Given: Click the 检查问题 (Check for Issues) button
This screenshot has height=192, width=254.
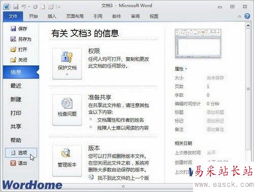Looking at the screenshot, I should (x=67, y=110).
